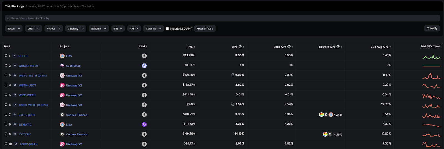
Task: Click Convex Finance logo in ETH-STETH row
Action: point(62,115)
